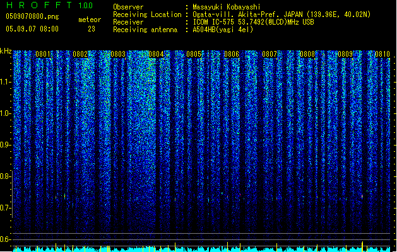Click the 0802 time marker
Image resolution: width=397 pixels, height=252 pixels.
[x=80, y=54]
